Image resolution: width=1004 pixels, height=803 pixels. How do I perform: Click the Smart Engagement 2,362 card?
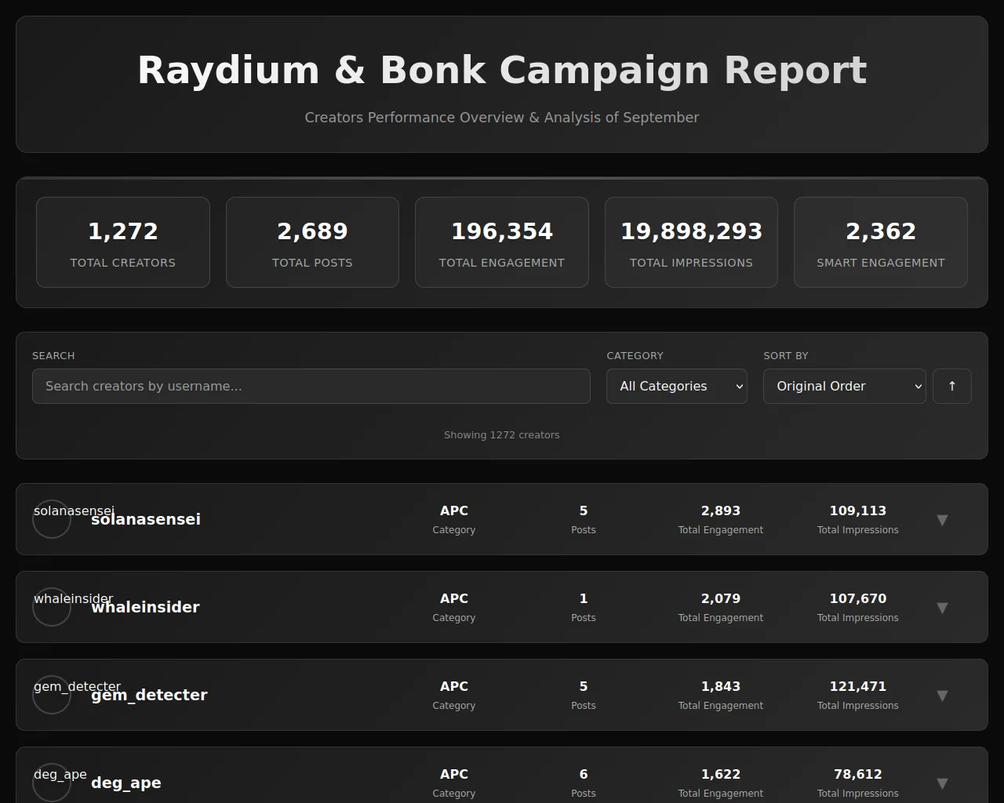[881, 242]
